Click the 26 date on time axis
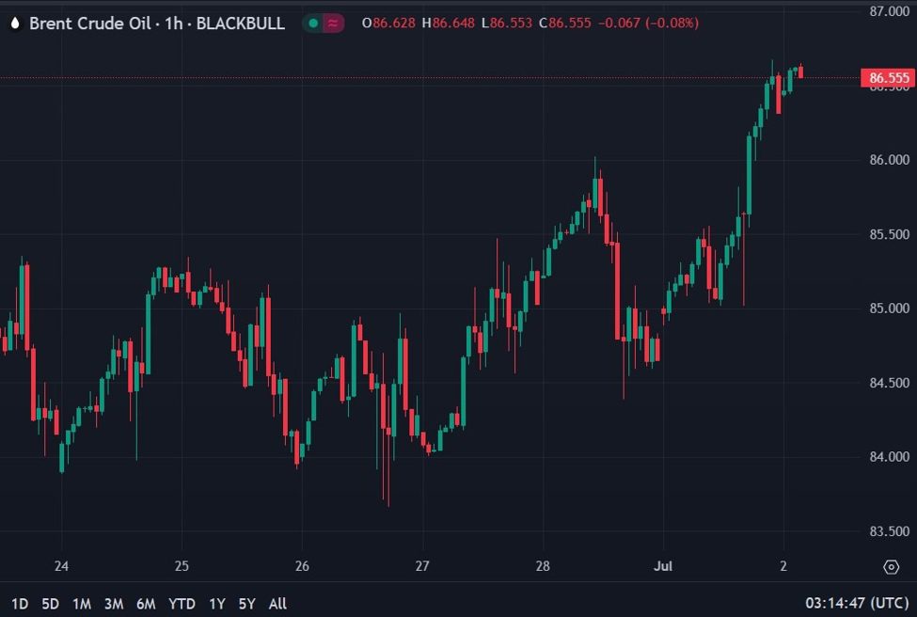The height and width of the screenshot is (617, 917). (x=302, y=566)
